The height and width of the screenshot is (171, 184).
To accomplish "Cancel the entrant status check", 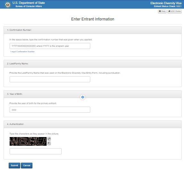I will coord(27,166).
